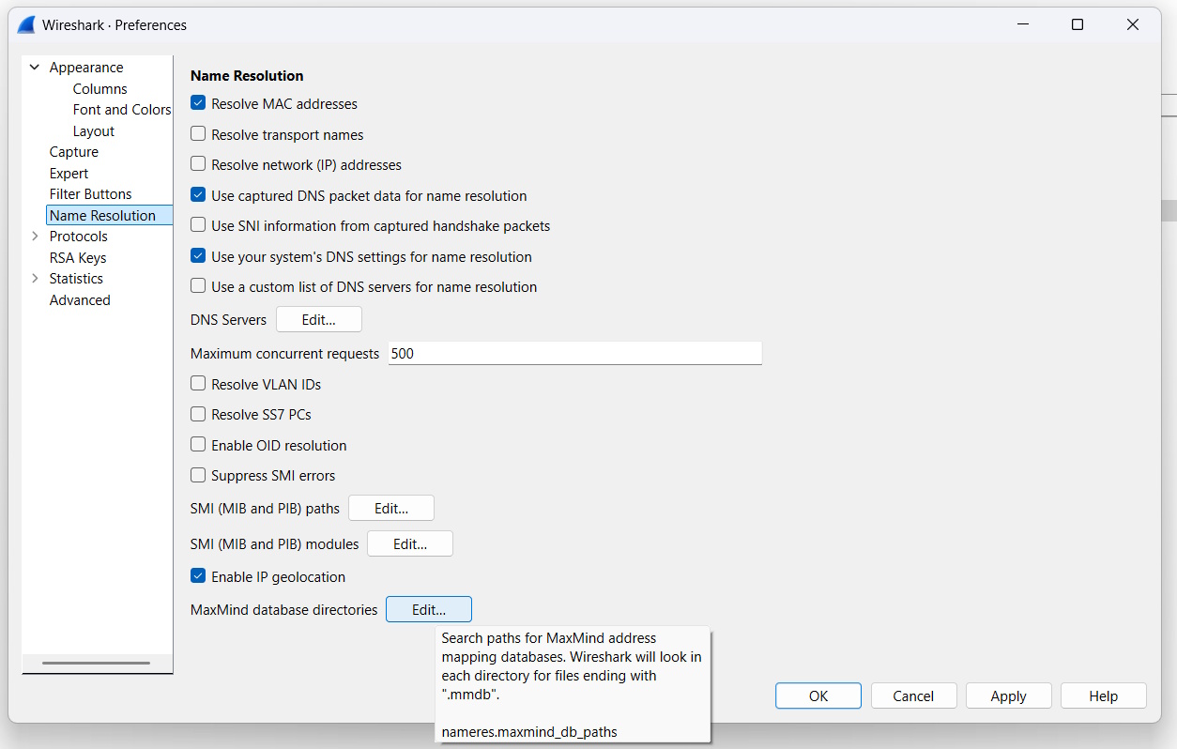Expand the Statistics tree node
This screenshot has width=1177, height=749.
click(35, 279)
